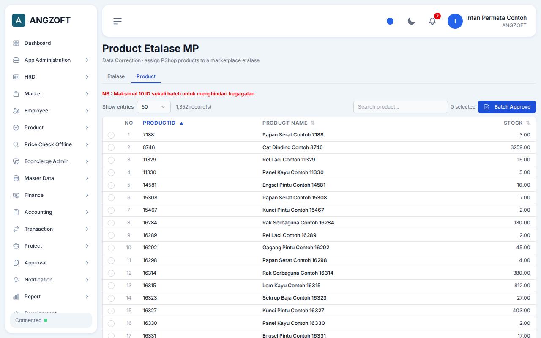This screenshot has width=541, height=338.
Task: Open Dashboard grid icon in sidebar
Action: 16,43
